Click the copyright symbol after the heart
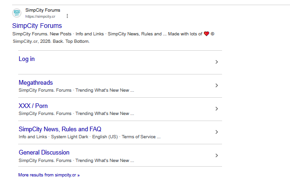This screenshot has height=182, width=290. click(x=213, y=34)
